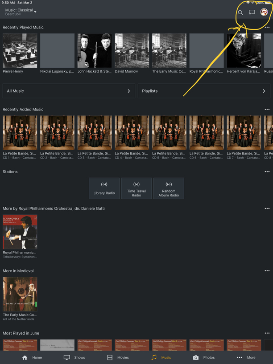Start Library Radio station
This screenshot has width=273, height=364.
[104, 188]
